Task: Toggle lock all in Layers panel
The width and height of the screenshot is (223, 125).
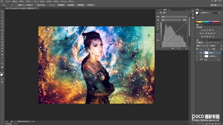Action: [209, 49]
